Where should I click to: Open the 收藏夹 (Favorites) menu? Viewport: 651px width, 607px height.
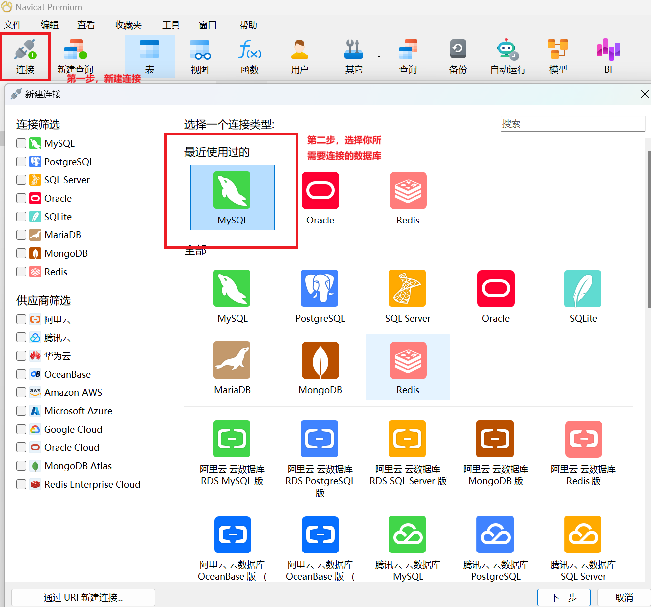click(x=128, y=25)
